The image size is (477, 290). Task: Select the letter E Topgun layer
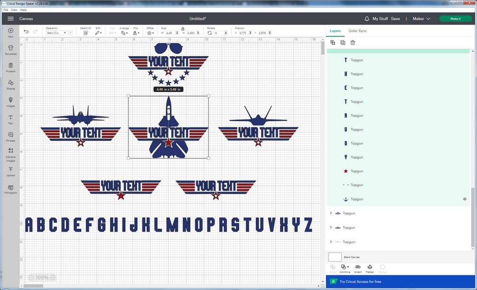(399, 88)
